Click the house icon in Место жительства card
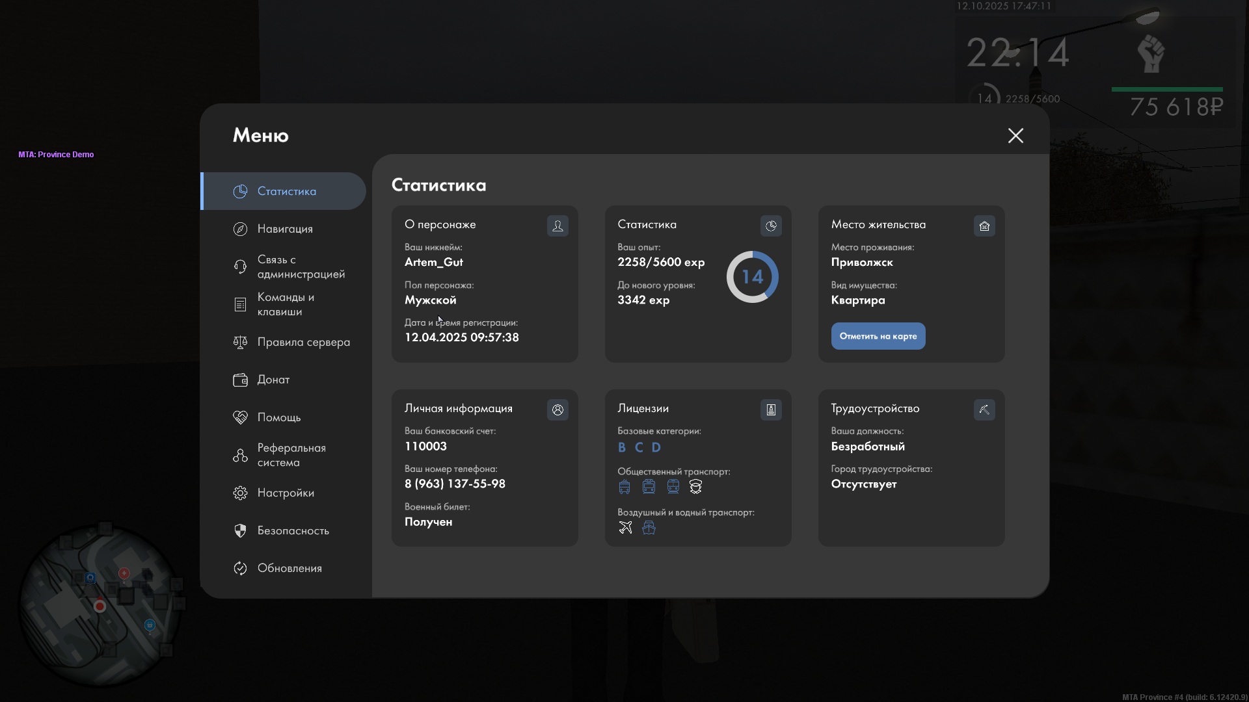 point(984,226)
